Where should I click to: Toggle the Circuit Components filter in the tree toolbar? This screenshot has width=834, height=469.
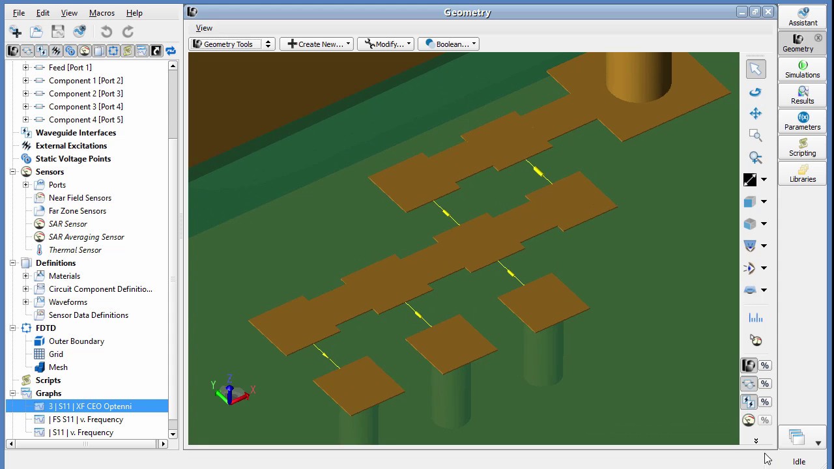coord(27,51)
